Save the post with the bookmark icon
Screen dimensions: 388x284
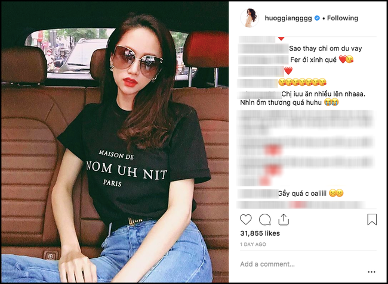tap(372, 219)
